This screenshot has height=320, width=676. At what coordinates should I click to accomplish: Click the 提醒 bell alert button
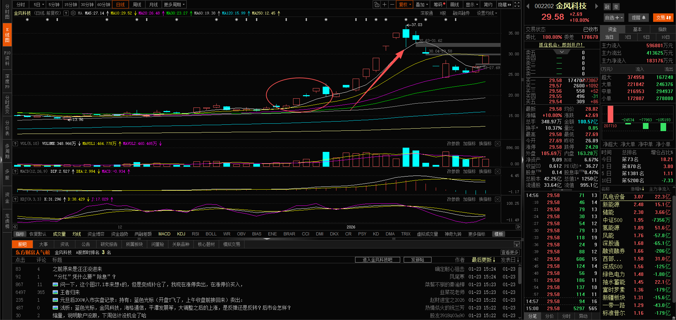pos(639,18)
